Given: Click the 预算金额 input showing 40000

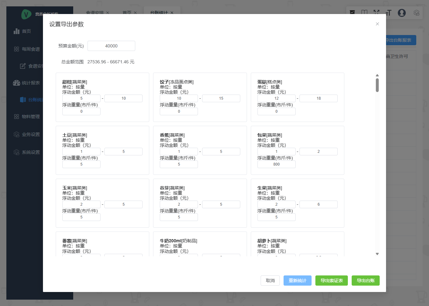Looking at the screenshot, I should [111, 46].
